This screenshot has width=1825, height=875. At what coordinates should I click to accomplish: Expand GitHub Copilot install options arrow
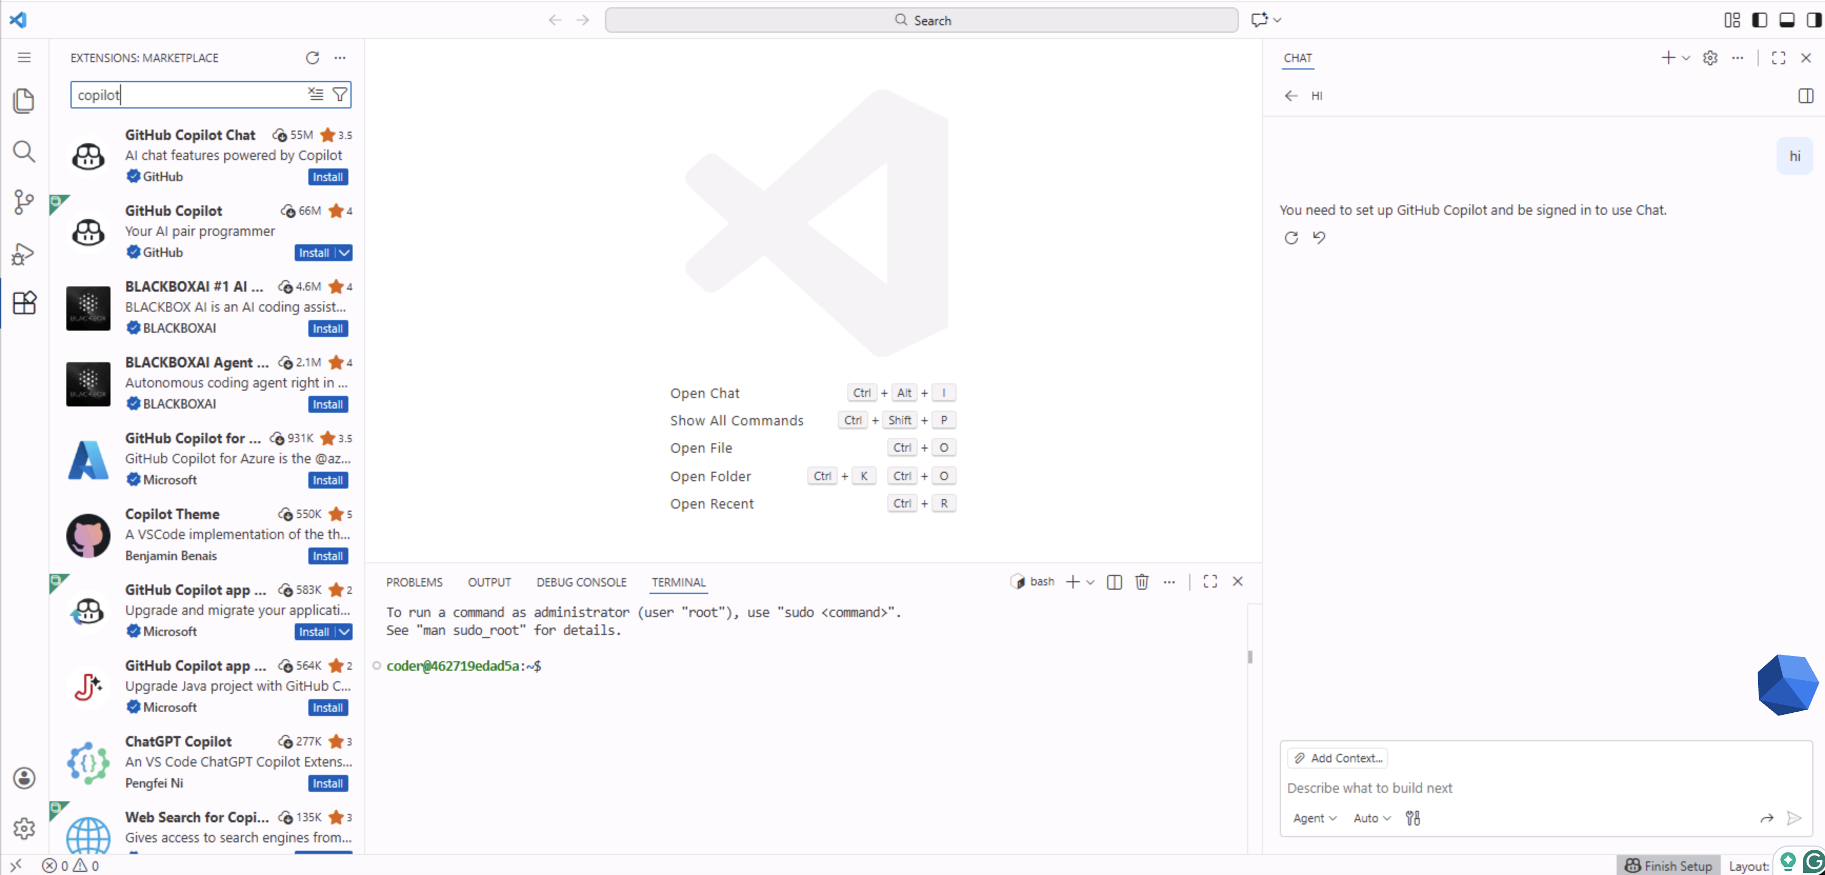click(x=344, y=253)
